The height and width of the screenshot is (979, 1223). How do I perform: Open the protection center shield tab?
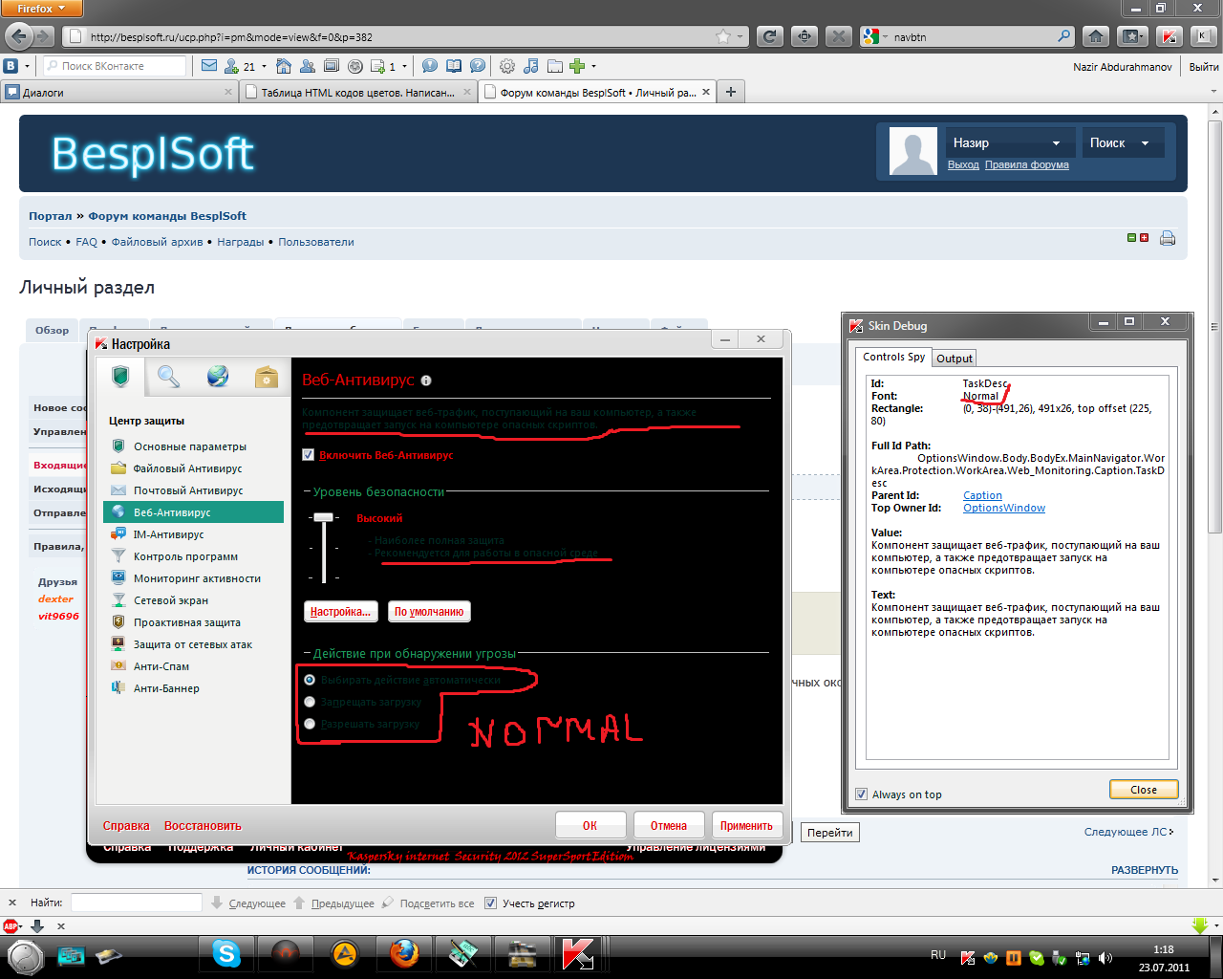[120, 377]
